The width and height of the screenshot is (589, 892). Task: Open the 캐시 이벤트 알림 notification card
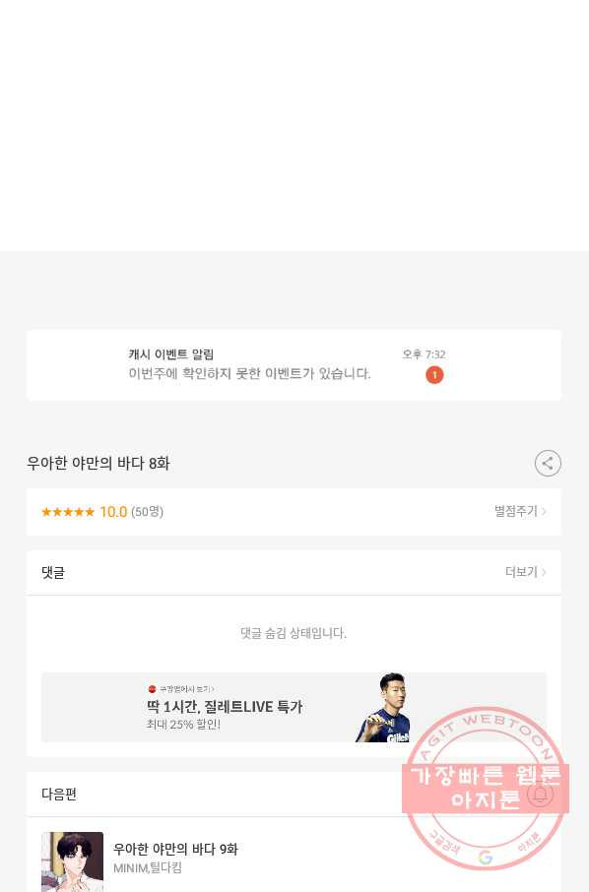pos(294,364)
